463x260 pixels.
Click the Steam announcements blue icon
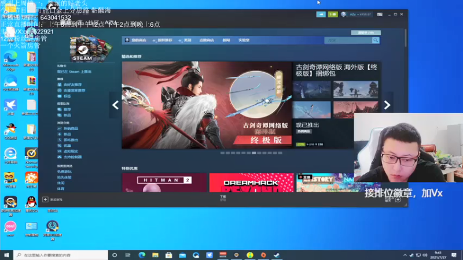(x=321, y=14)
